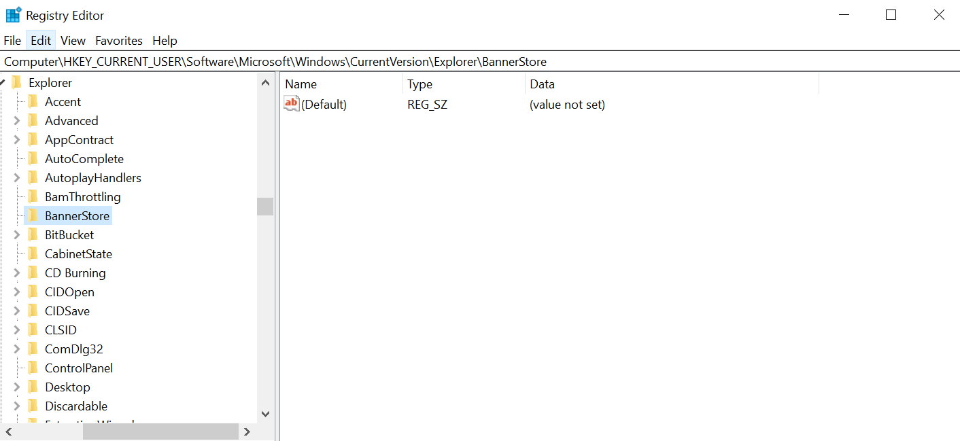Viewport: 960px width, 441px height.
Task: Expand the CD Burning key
Action: 16,273
